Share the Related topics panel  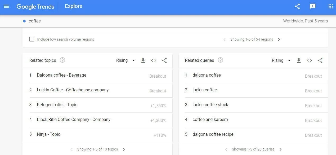tap(164, 60)
